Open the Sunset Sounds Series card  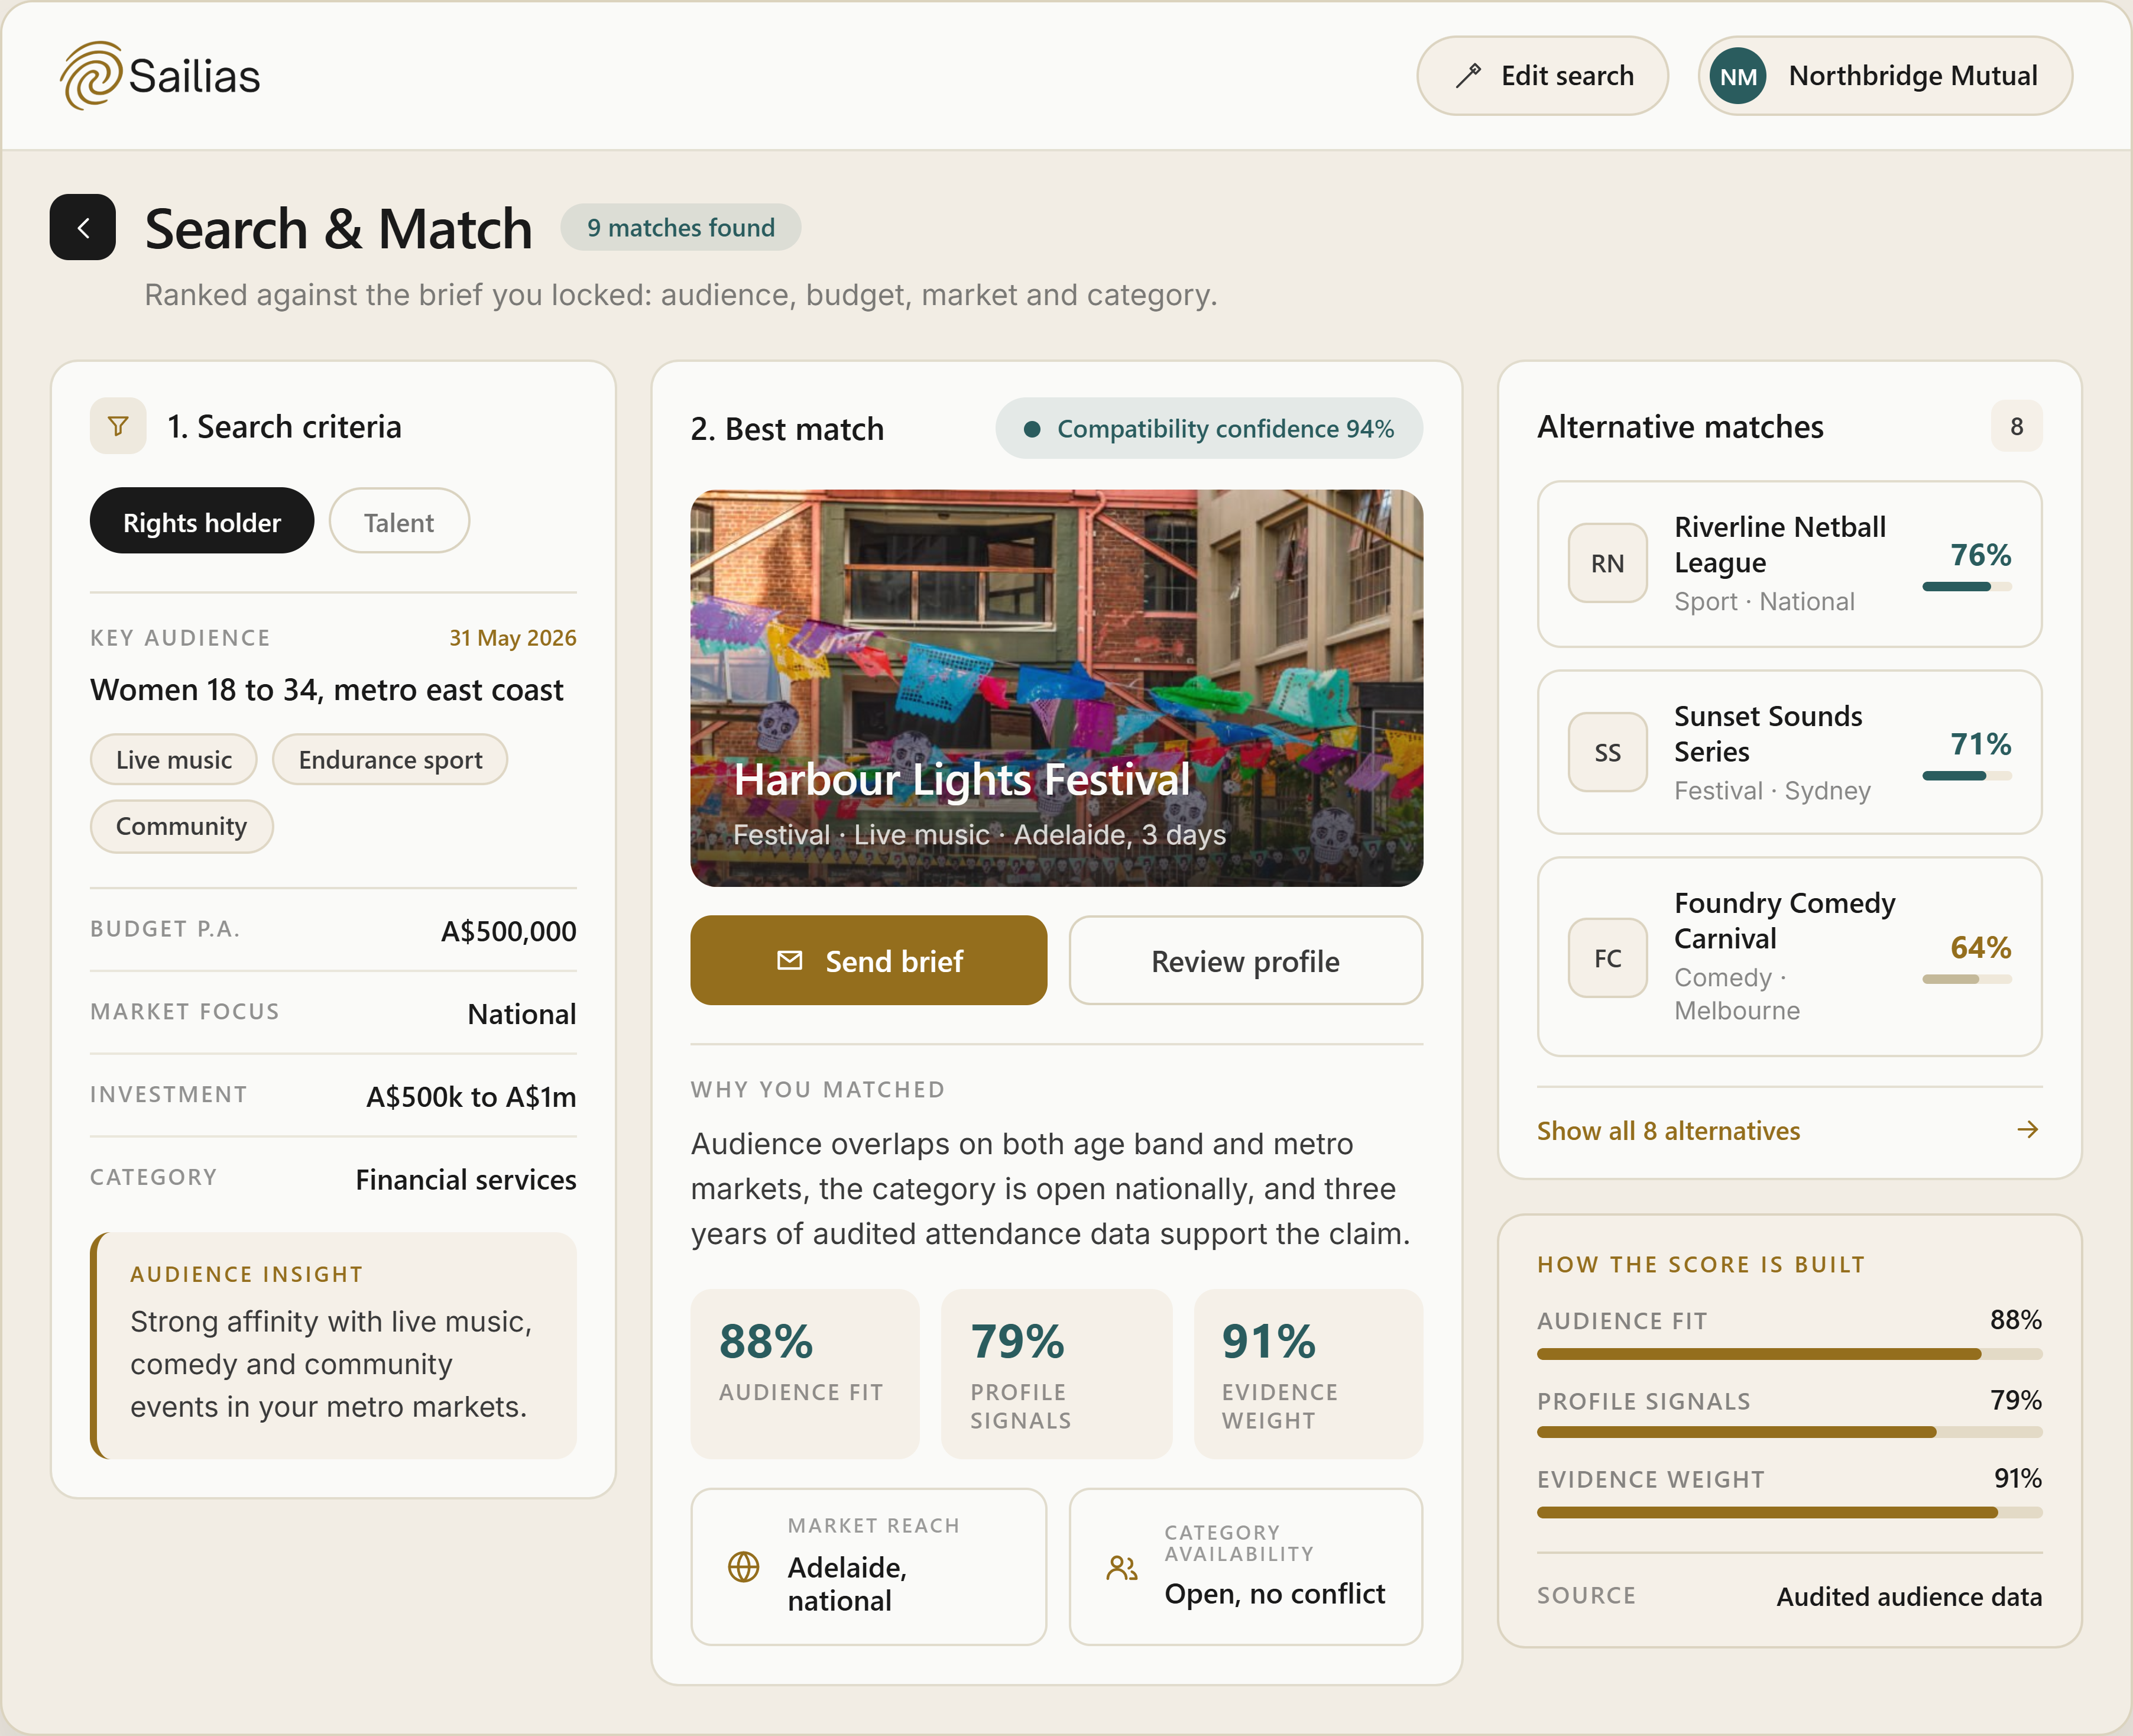[1789, 752]
